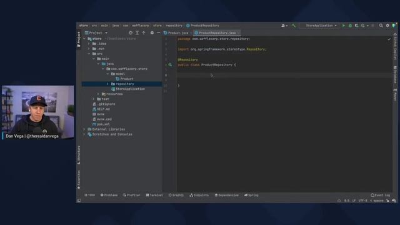This screenshot has width=400, height=225.
Task: Select the ProductRepository.java tab
Action: 217,33
